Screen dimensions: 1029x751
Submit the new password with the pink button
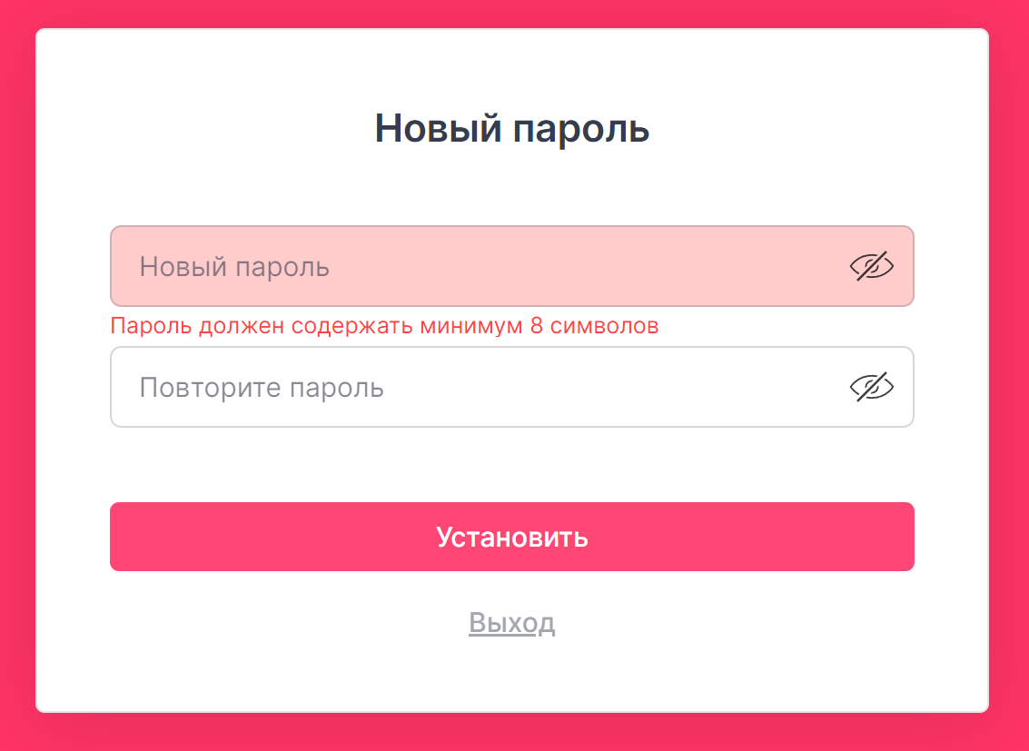512,537
